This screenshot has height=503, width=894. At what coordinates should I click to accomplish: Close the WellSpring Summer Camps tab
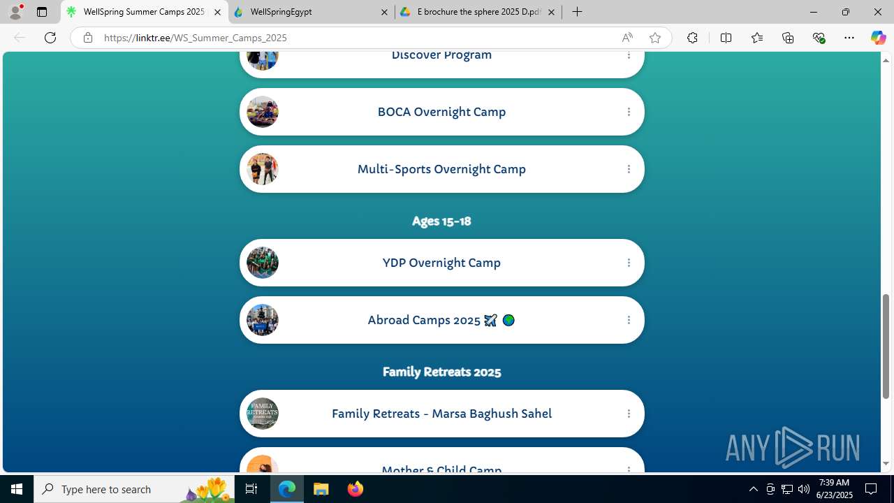tap(217, 12)
